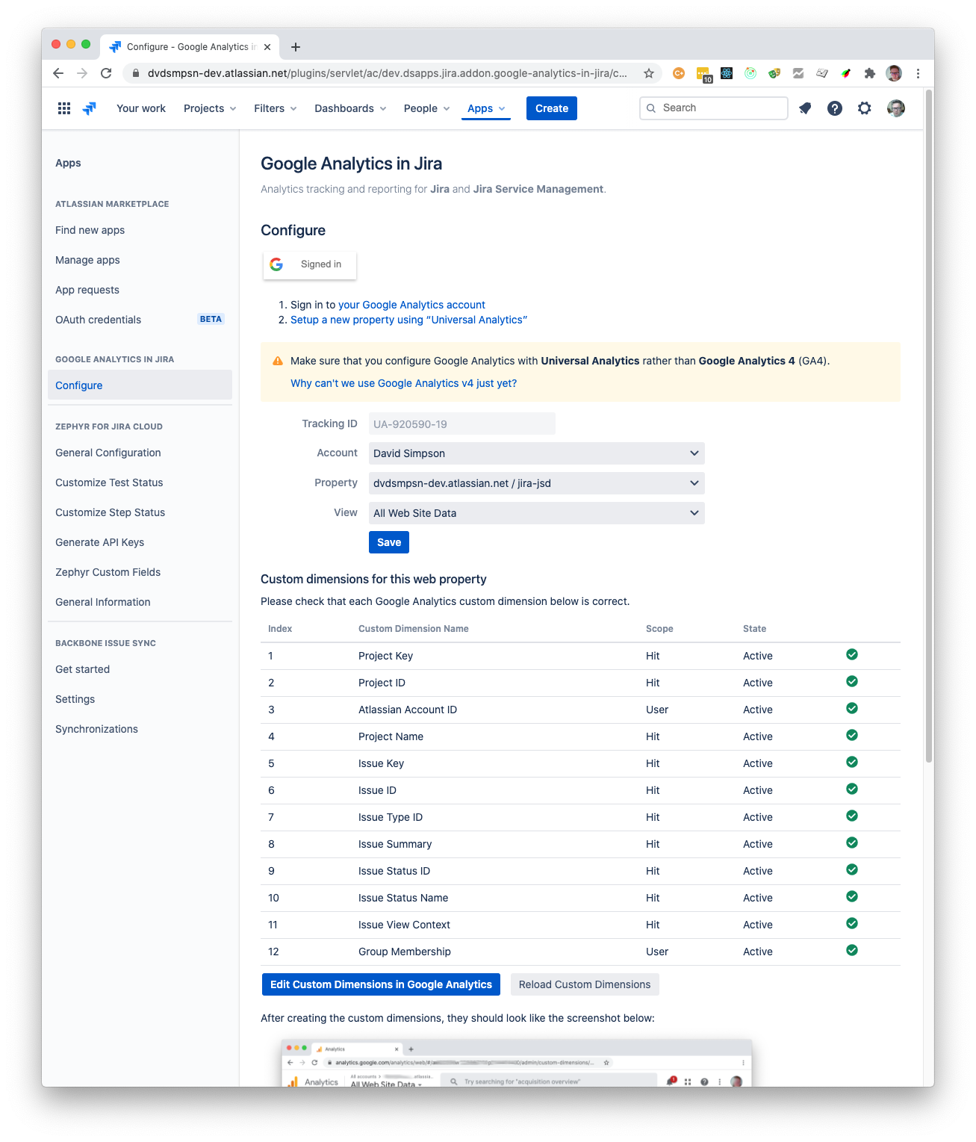This screenshot has width=976, height=1142.
Task: Click the Jira logo icon
Action: click(x=90, y=108)
